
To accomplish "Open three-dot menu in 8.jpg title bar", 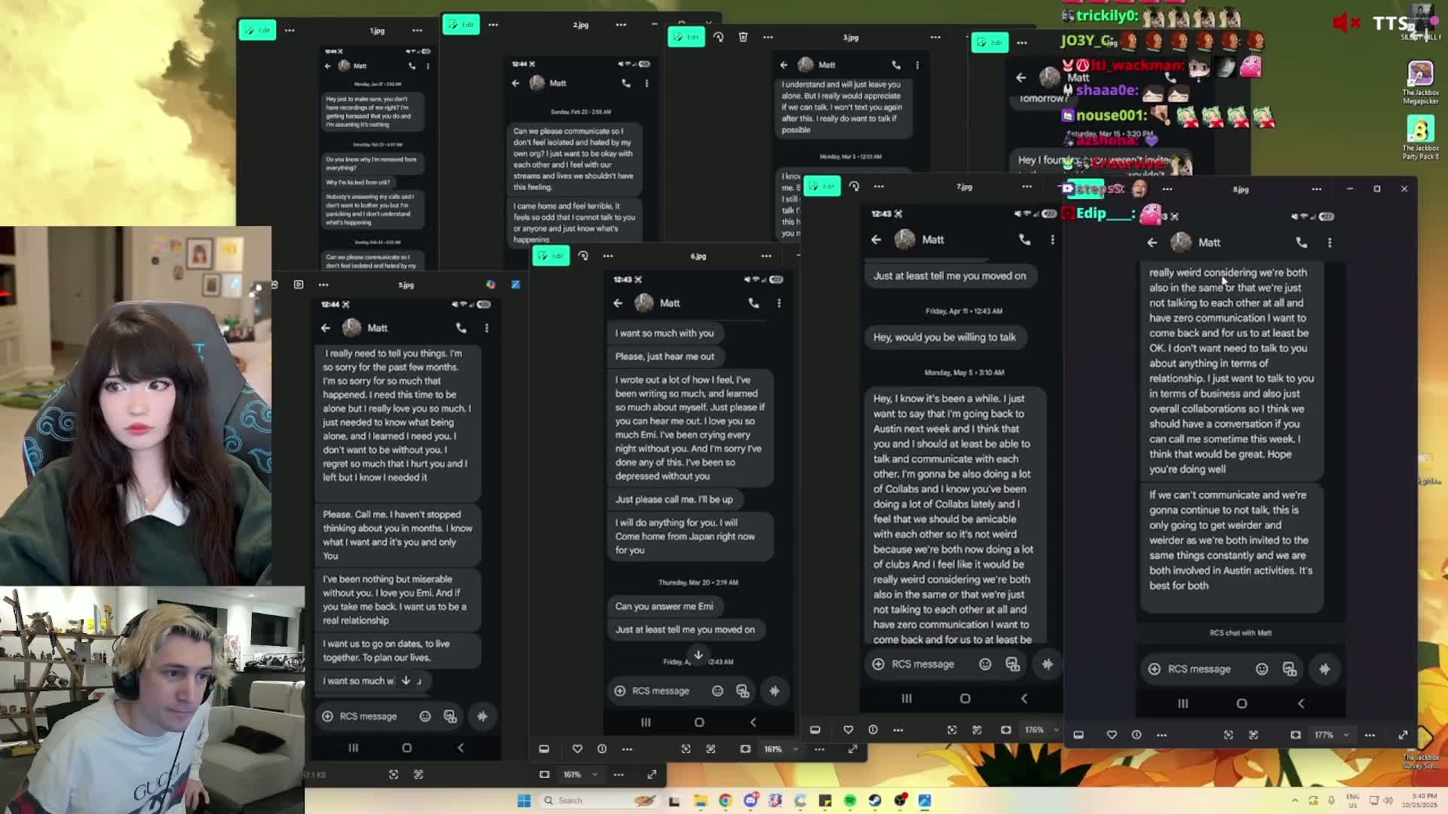I will pyautogui.click(x=1316, y=189).
